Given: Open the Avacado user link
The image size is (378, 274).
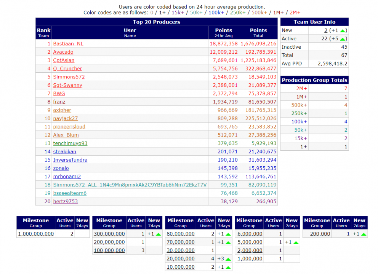Looking at the screenshot, I should point(63,52).
